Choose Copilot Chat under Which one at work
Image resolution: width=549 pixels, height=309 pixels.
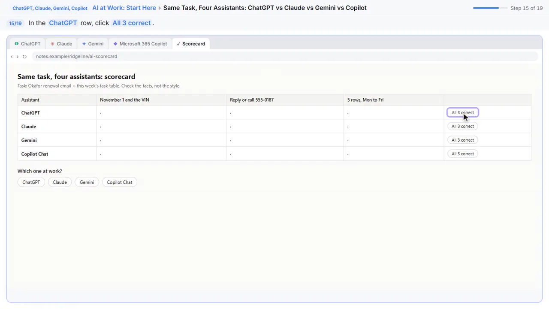(120, 182)
